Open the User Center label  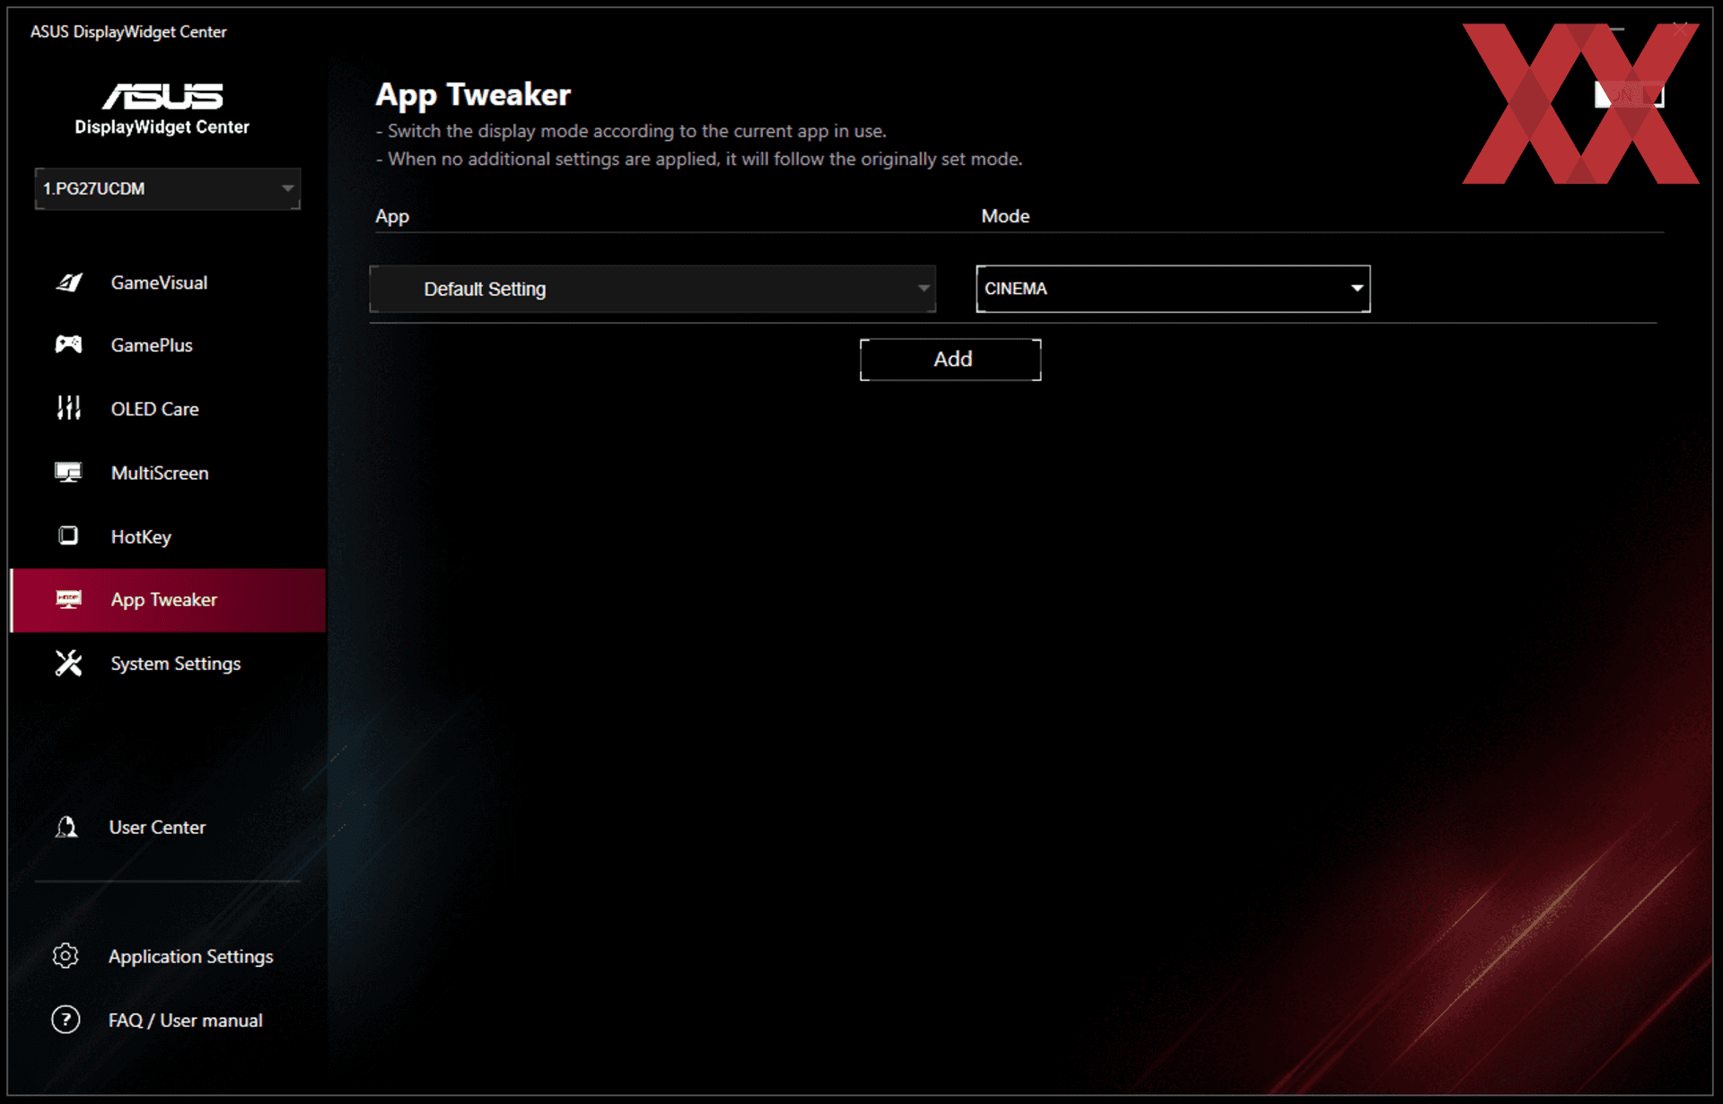tap(157, 827)
